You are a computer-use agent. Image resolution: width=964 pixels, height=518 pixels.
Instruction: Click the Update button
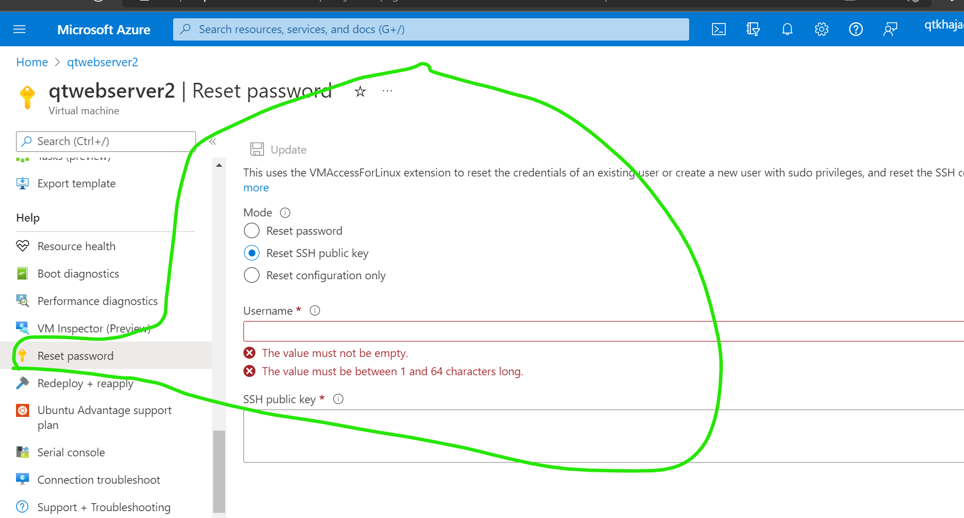(279, 150)
